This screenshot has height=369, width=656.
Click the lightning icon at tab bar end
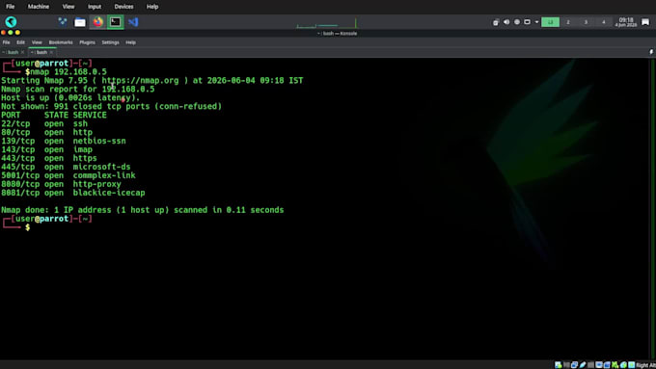point(651,52)
